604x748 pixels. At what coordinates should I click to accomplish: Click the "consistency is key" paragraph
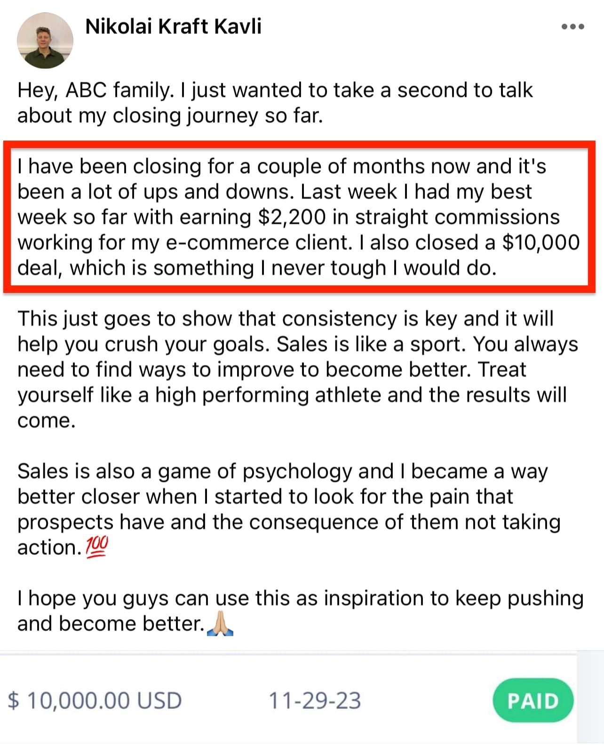(x=297, y=370)
